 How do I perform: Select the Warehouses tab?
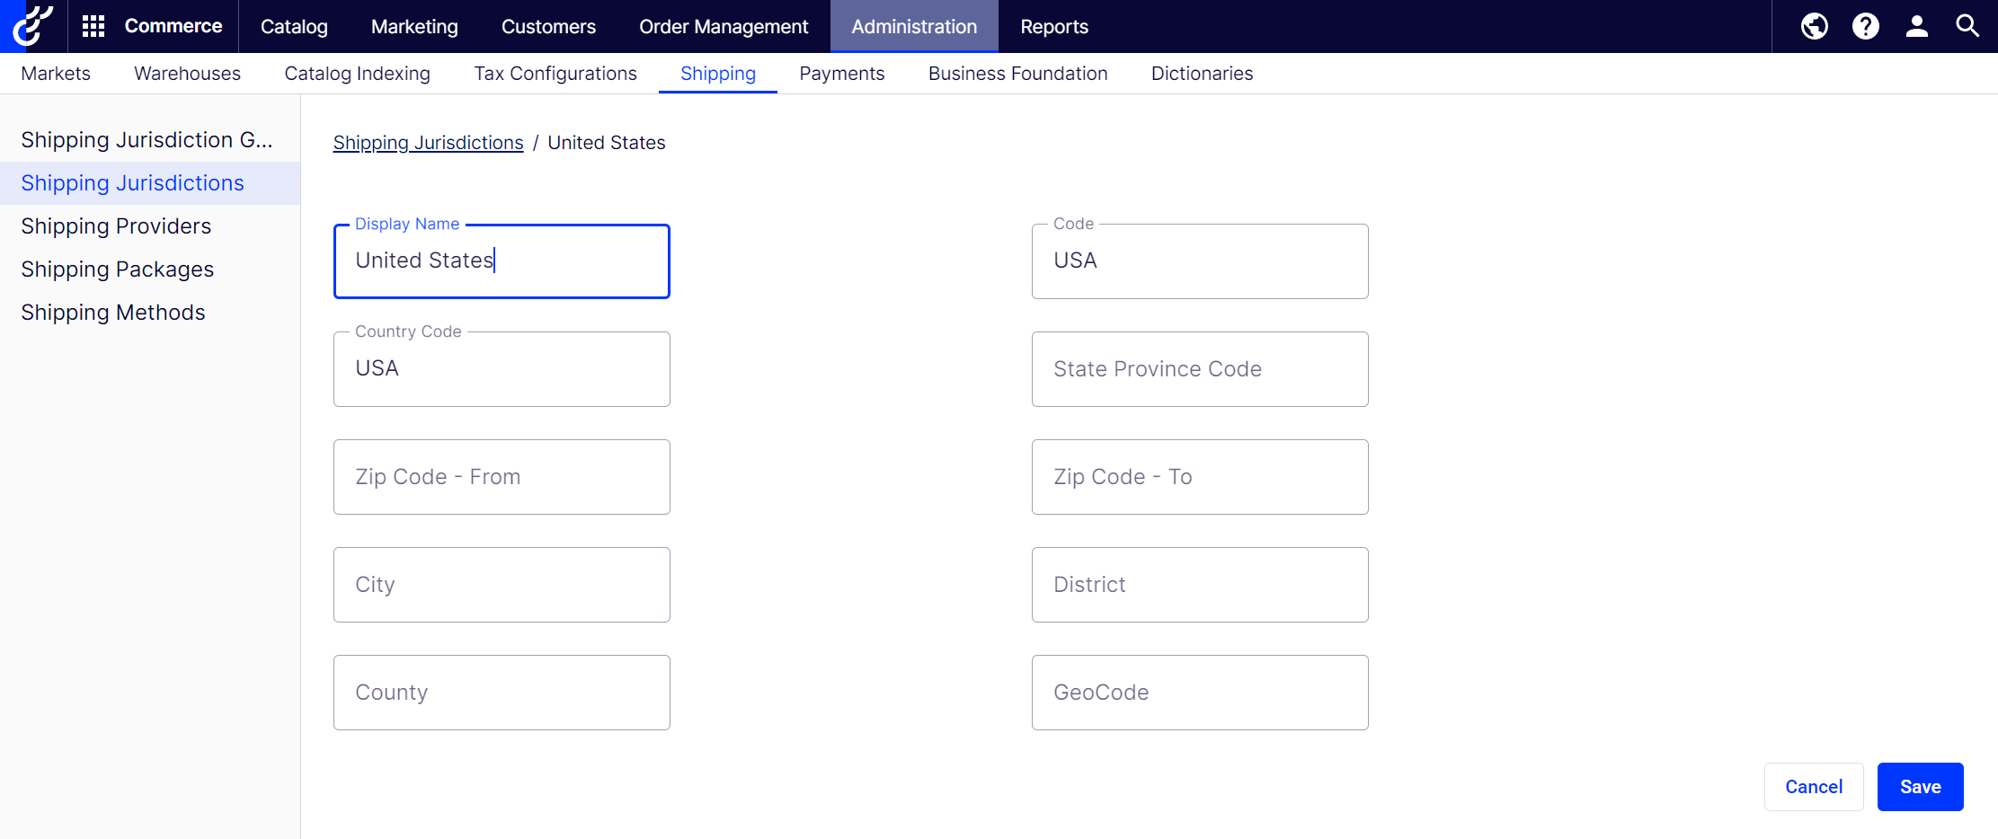tap(187, 74)
